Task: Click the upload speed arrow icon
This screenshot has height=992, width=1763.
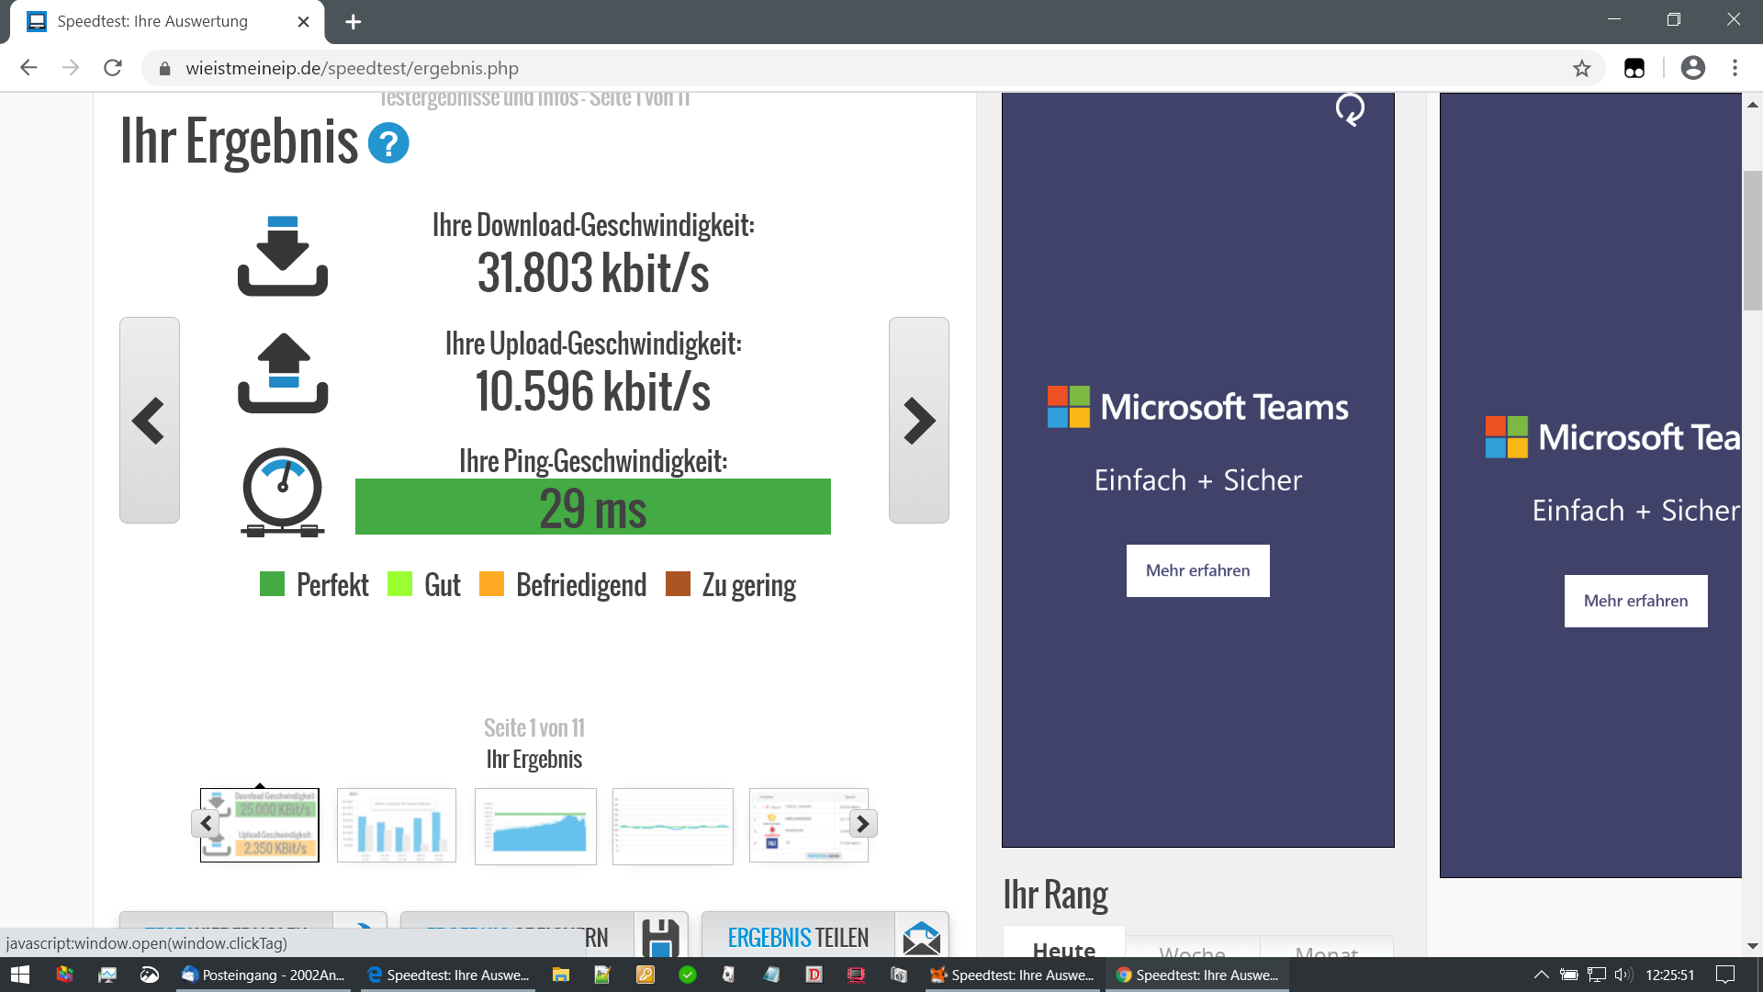Action: pyautogui.click(x=283, y=373)
